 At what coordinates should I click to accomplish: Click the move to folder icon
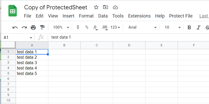click(x=105, y=7)
